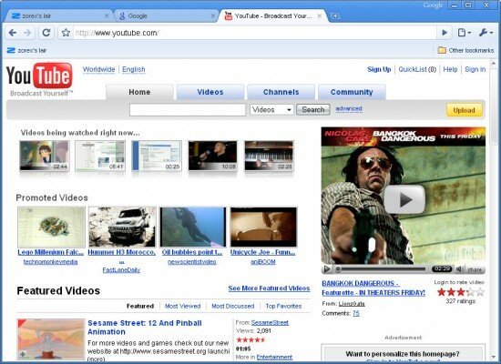Click the share button in the player

[475, 269]
